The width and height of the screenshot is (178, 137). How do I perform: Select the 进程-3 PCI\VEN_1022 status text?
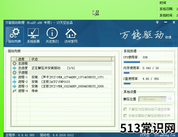(70, 86)
